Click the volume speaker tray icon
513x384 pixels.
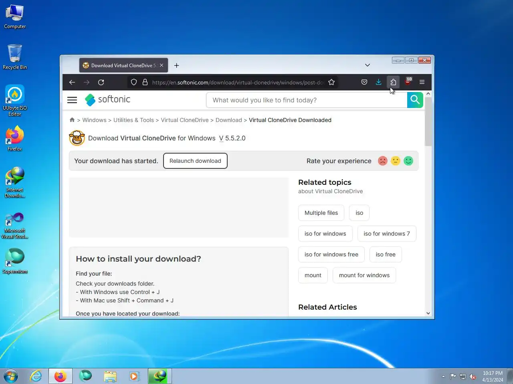tap(473, 376)
